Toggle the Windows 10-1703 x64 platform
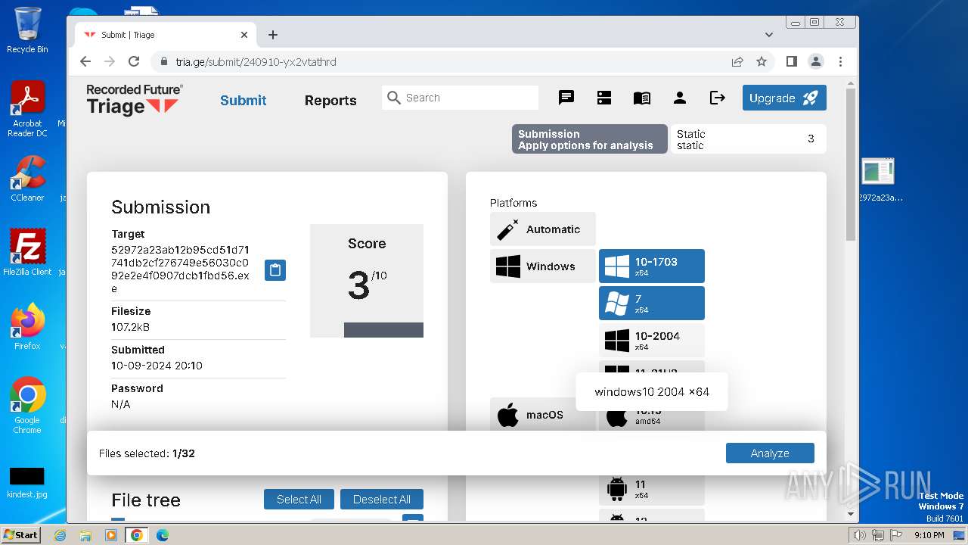Image resolution: width=968 pixels, height=545 pixels. click(x=652, y=266)
